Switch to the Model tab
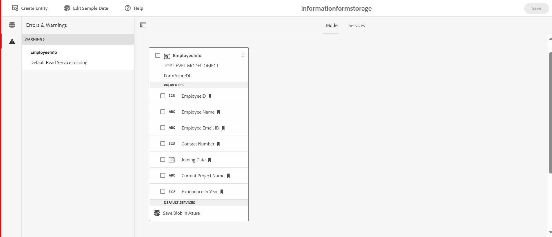552x237 pixels. [332, 25]
